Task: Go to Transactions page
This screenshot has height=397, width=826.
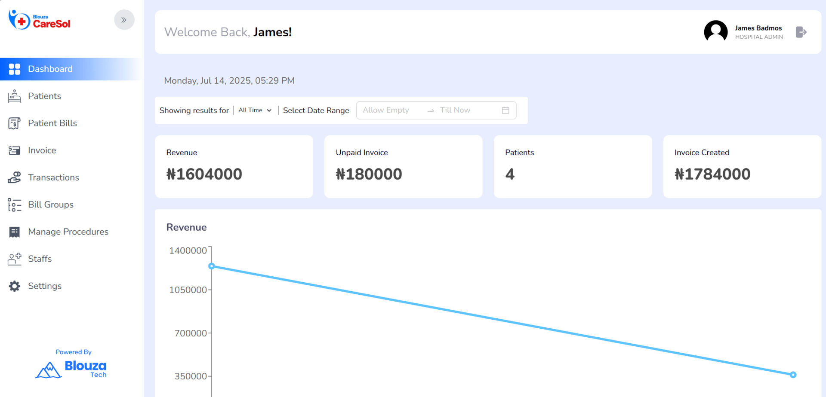Action: (x=53, y=177)
